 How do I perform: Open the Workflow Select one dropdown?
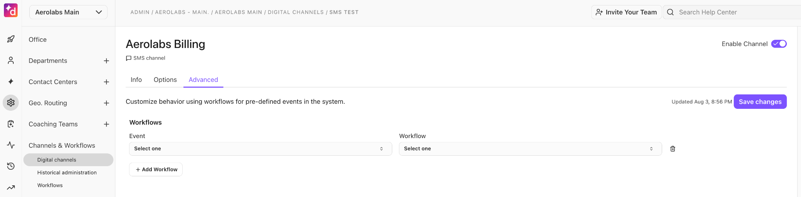click(530, 149)
